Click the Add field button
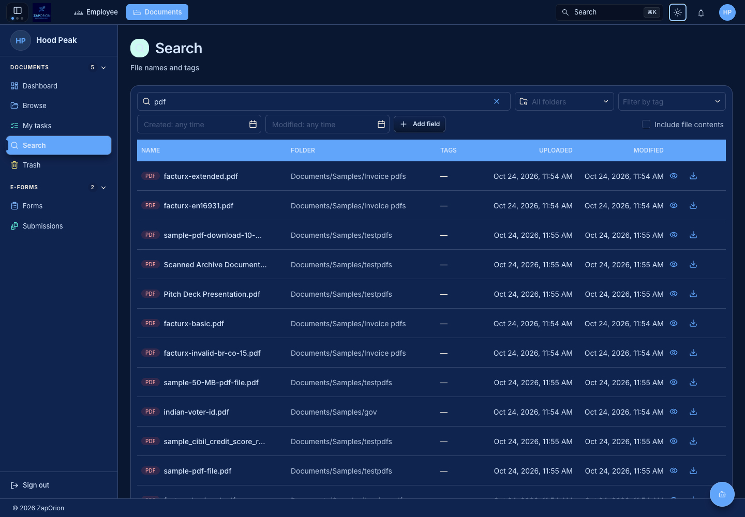Viewport: 745px width, 517px height. coord(420,124)
